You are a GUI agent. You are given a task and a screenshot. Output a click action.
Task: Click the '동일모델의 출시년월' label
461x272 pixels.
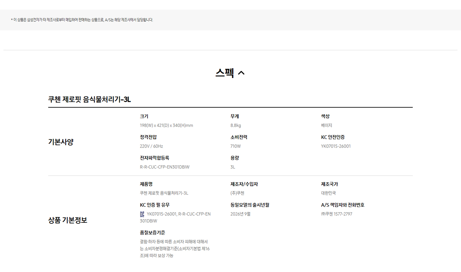(250, 205)
